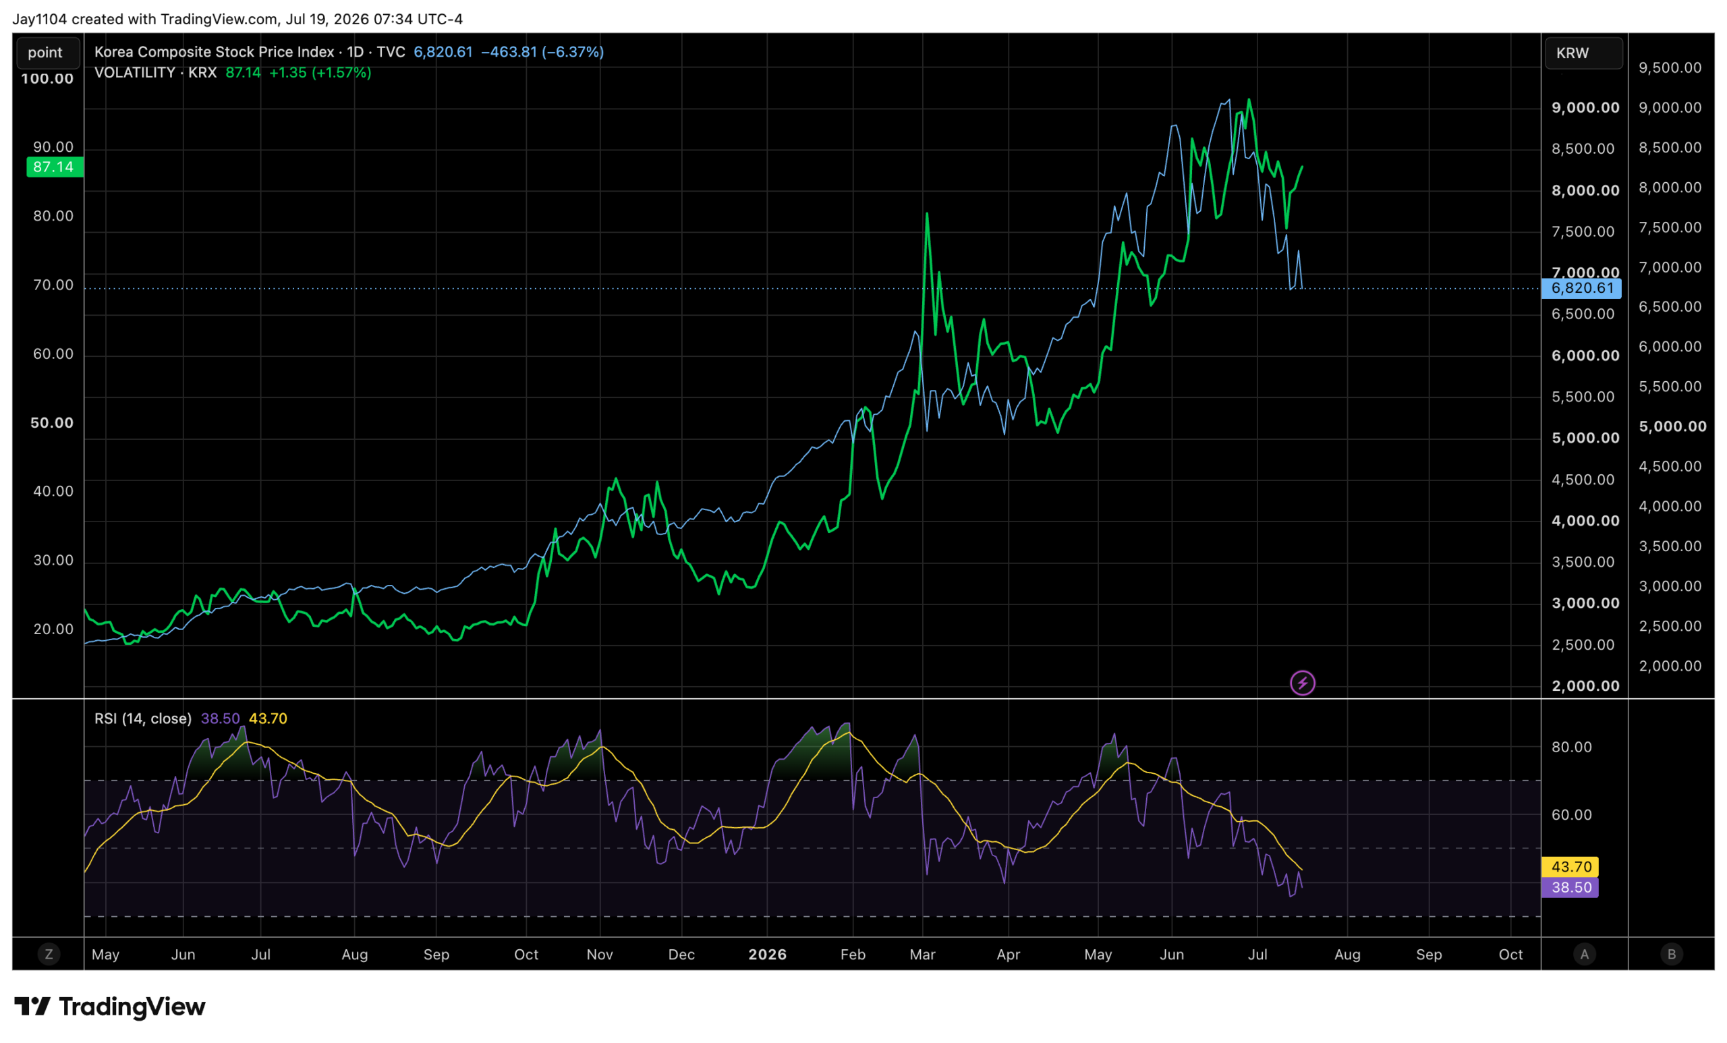Click the green 87.14 price label on left axis
This screenshot has height=1043, width=1727.
point(54,167)
